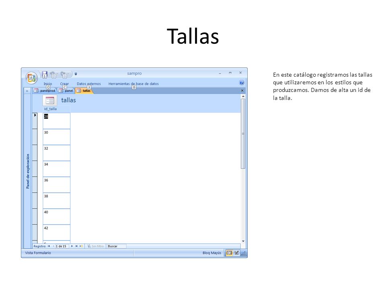Go to the last record with navigation button
The width and height of the screenshot is (386, 289).
76,246
